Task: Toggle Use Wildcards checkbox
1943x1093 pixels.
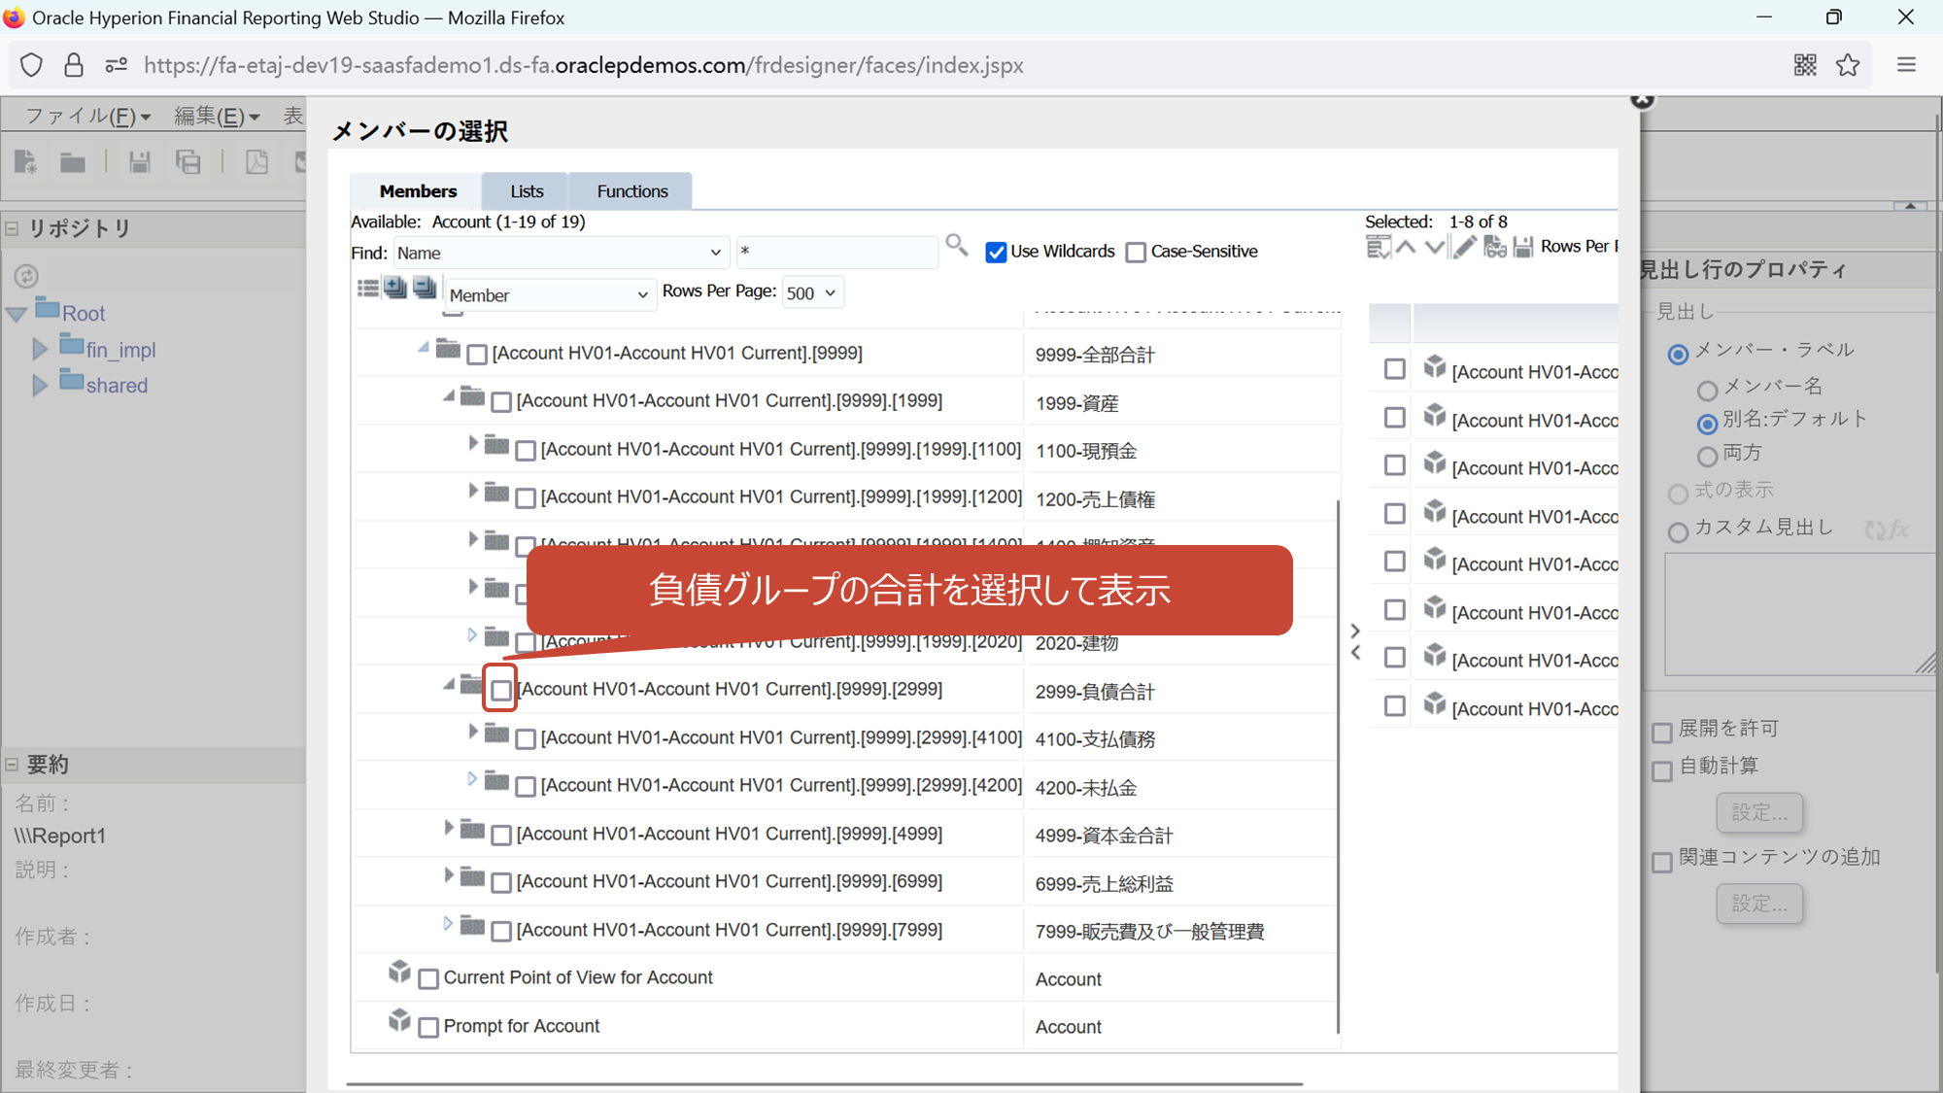Action: (x=996, y=253)
